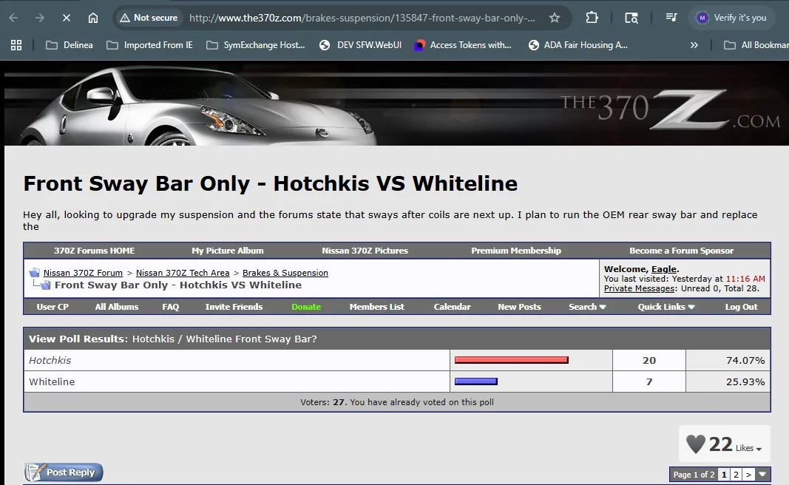789x485 pixels.
Task: Stop page loading with X icon
Action: click(x=67, y=18)
